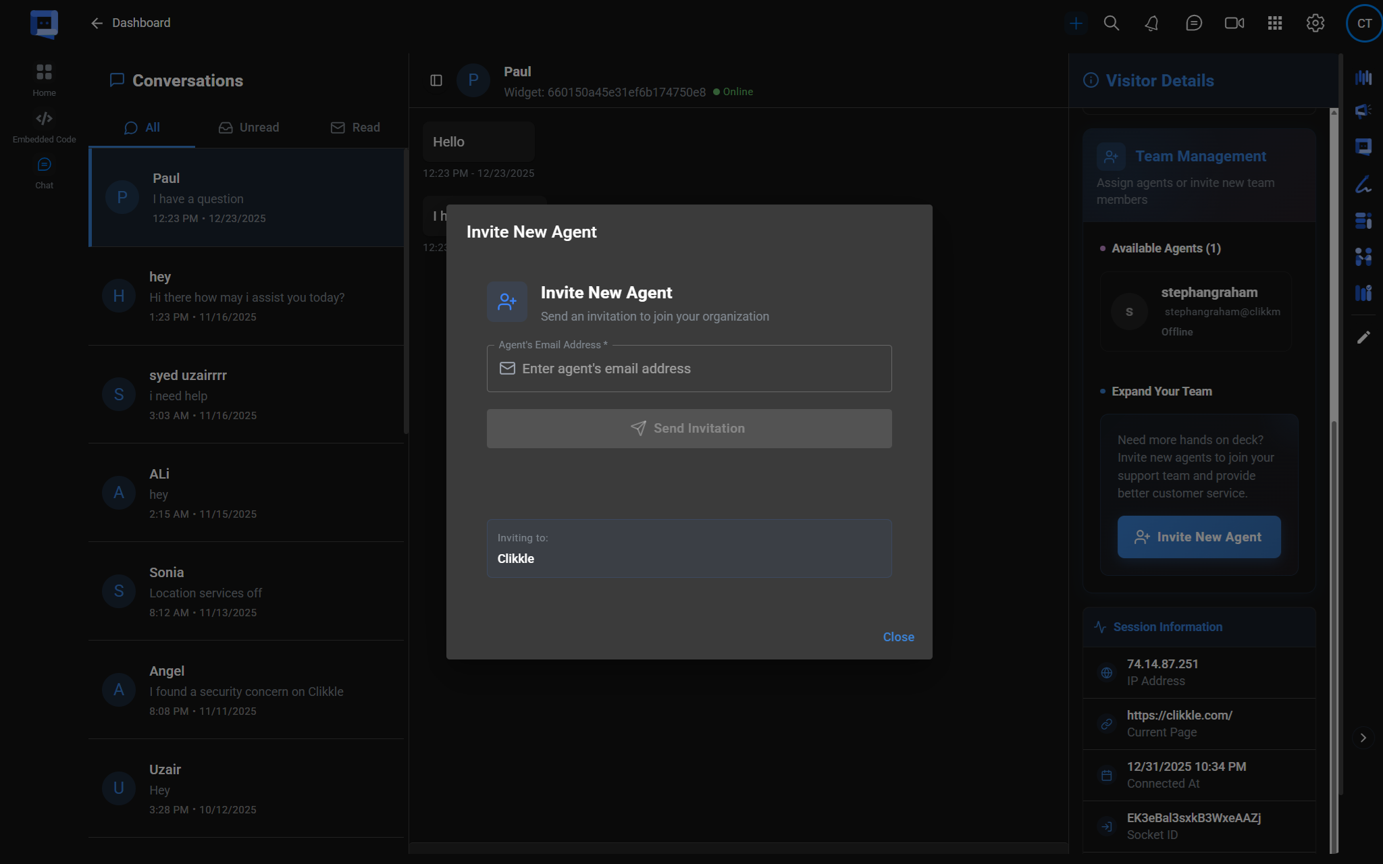
Task: Open the chat bubble icon in top bar
Action: [x=1193, y=24]
